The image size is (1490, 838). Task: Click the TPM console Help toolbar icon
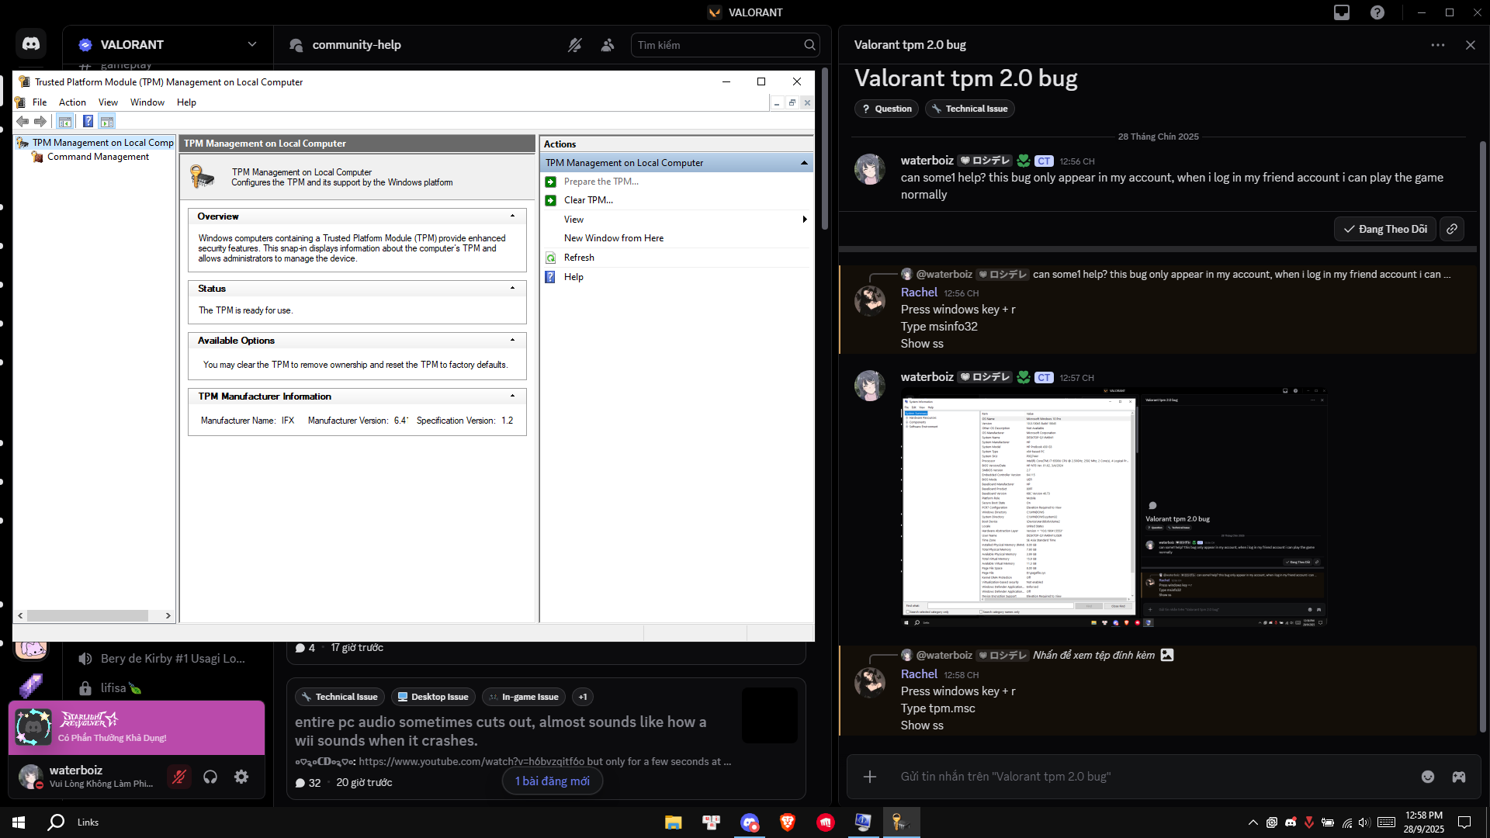[88, 121]
